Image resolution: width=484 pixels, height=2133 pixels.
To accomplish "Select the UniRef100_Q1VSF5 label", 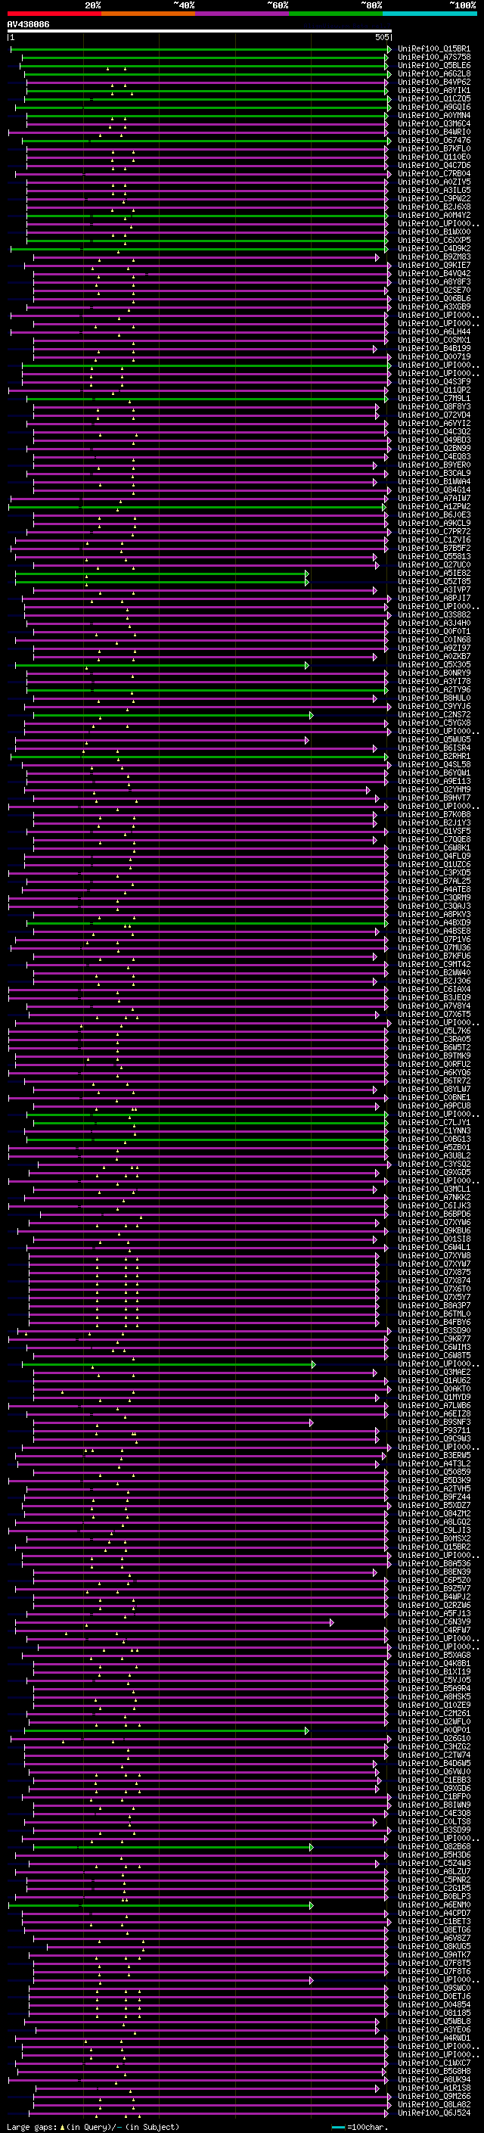I will (433, 832).
